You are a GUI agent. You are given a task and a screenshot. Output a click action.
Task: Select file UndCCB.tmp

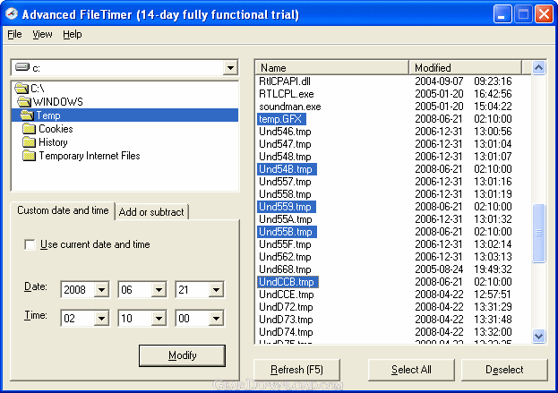(288, 282)
